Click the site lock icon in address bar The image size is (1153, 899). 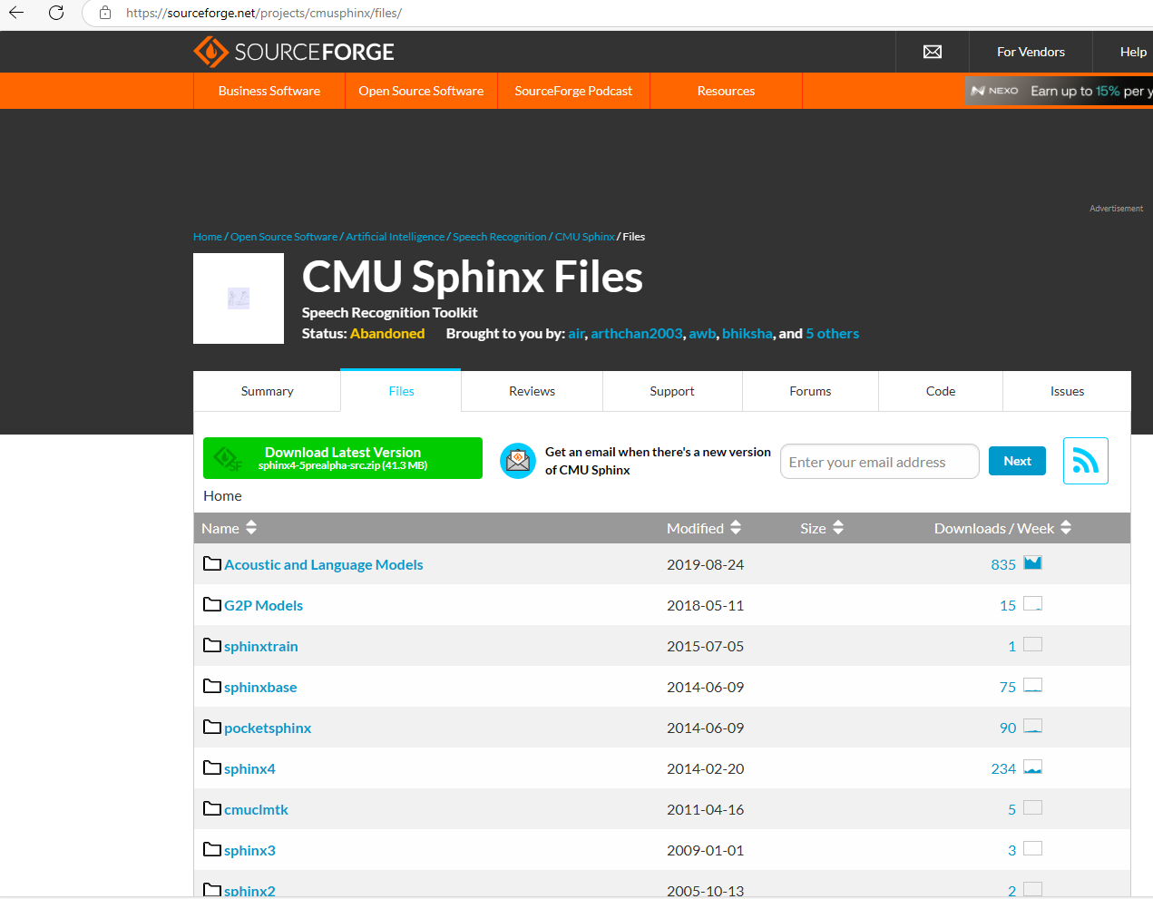pyautogui.click(x=105, y=13)
